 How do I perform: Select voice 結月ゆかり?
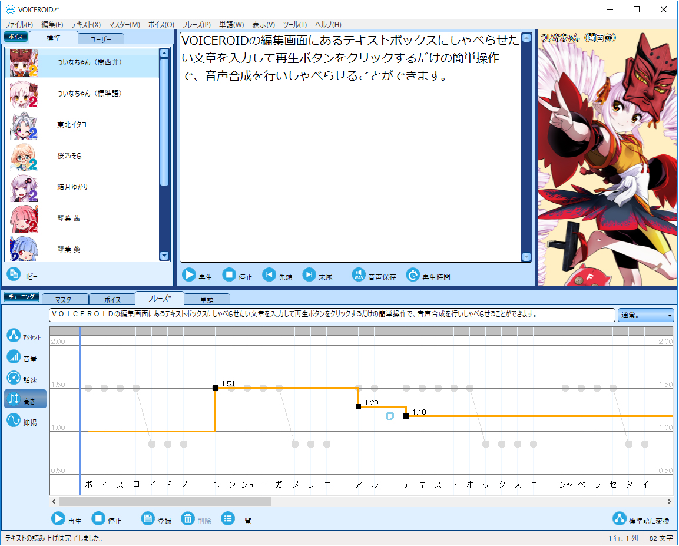tap(82, 187)
